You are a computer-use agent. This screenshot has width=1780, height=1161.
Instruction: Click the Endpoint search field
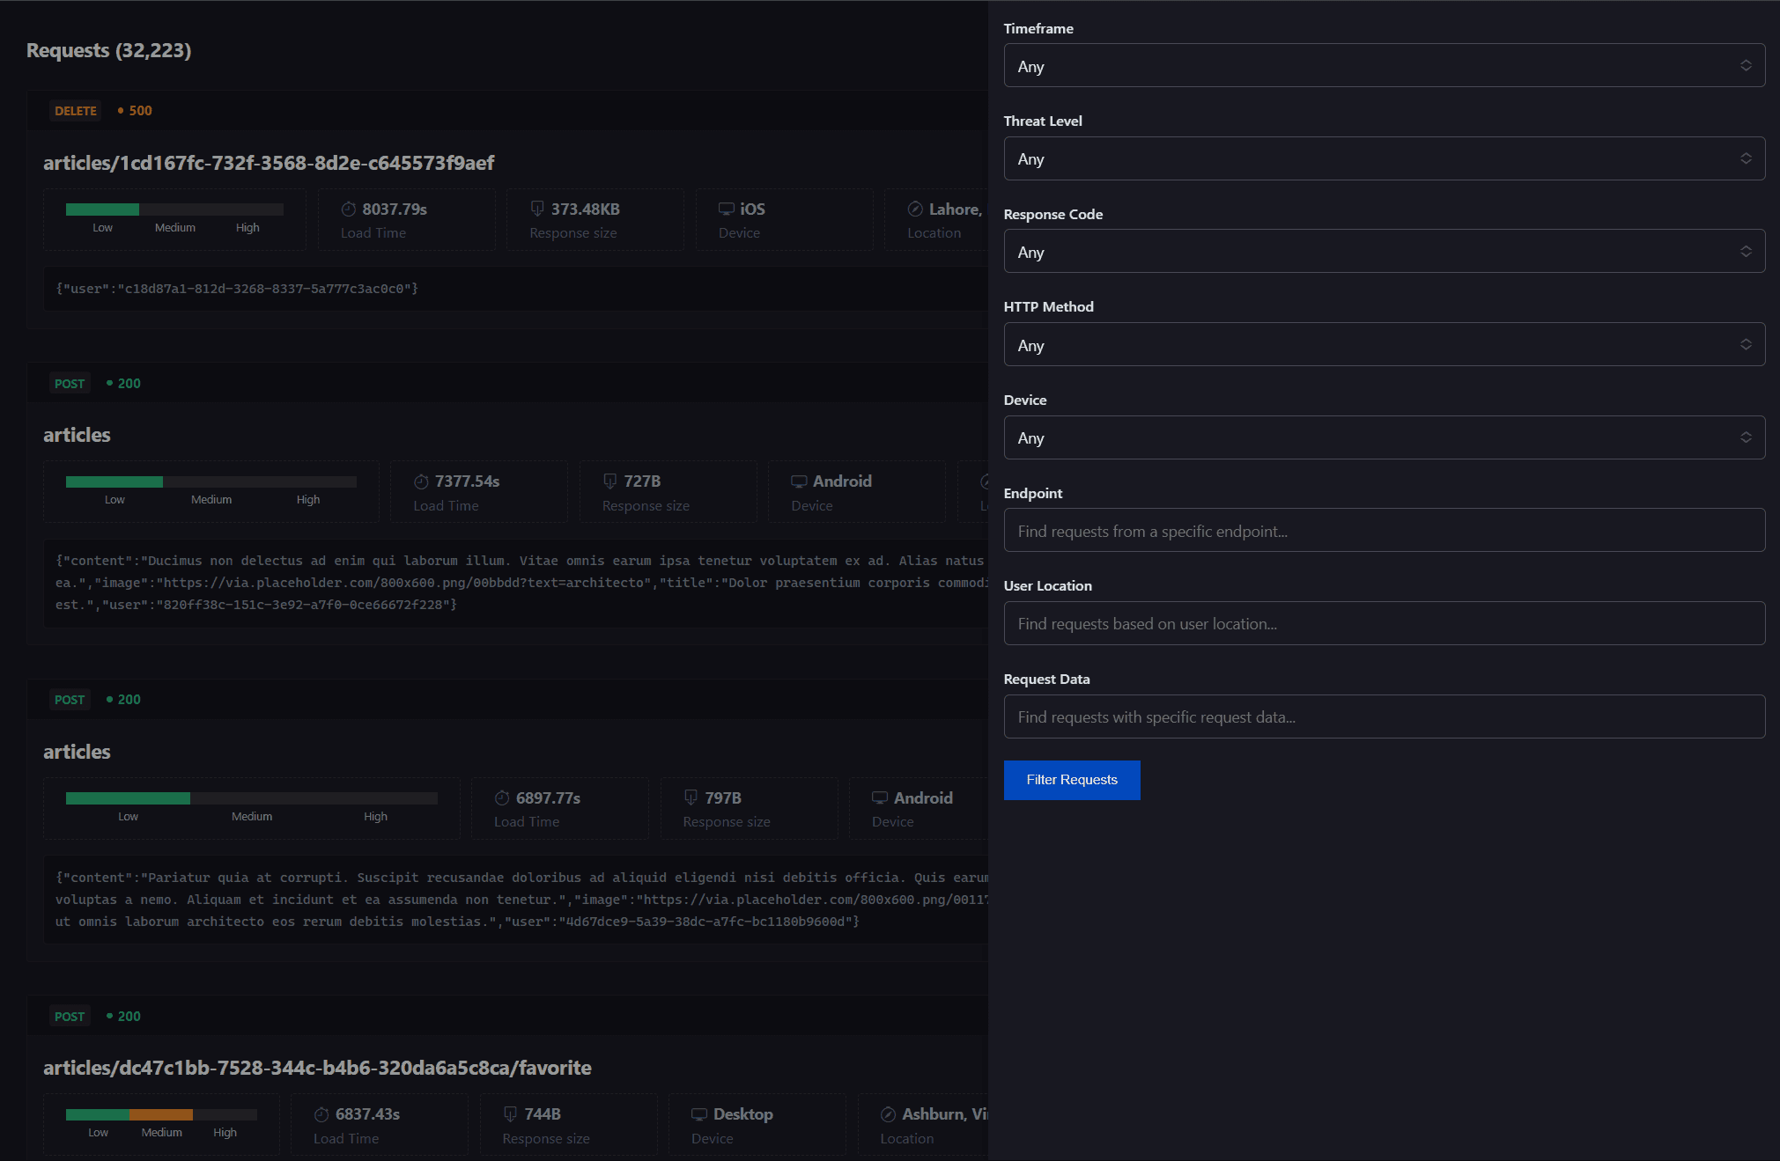click(1384, 530)
